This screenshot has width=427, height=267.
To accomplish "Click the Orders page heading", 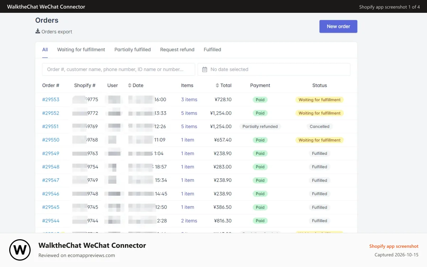I will [x=47, y=20].
